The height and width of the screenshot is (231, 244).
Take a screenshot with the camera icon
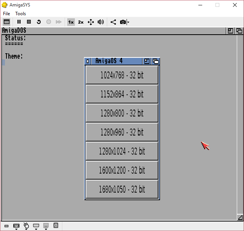[x=123, y=22]
